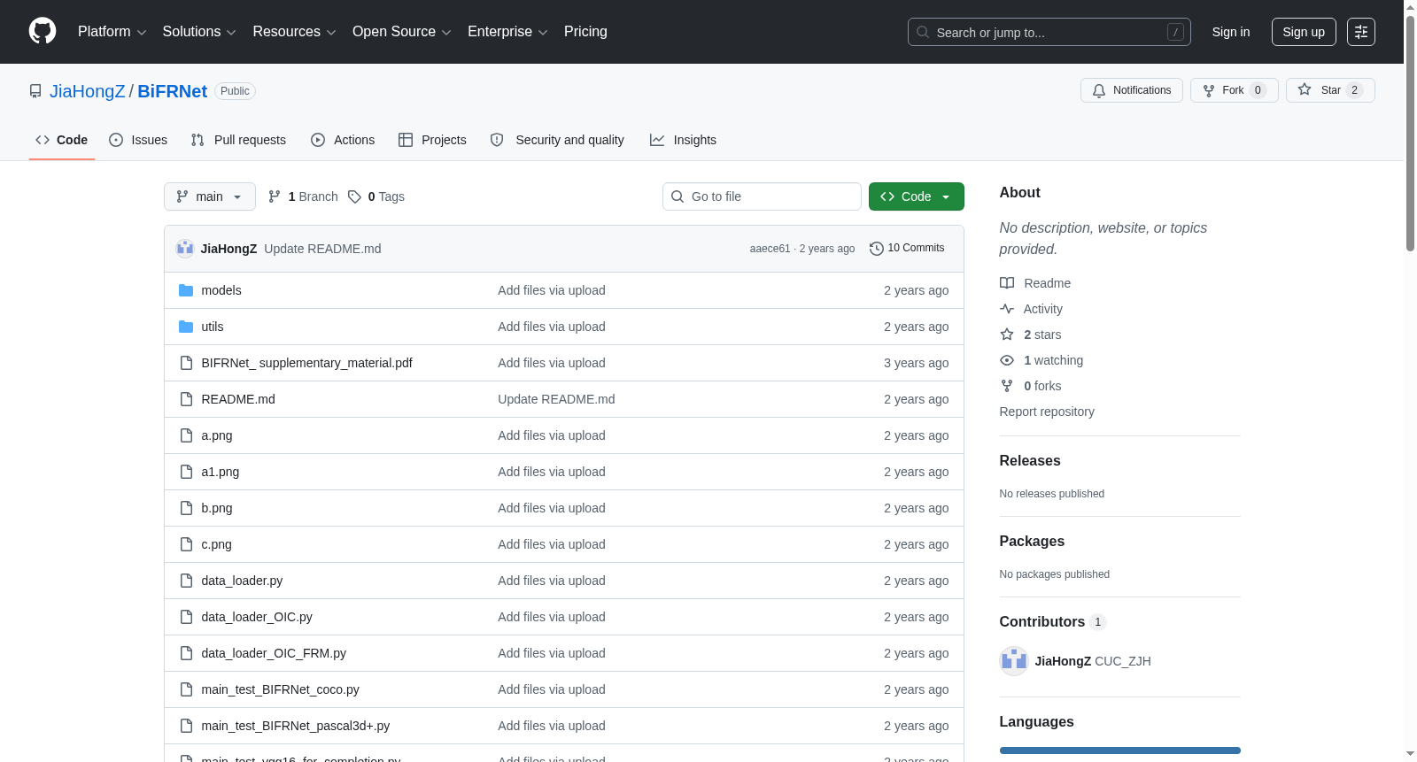Screen dimensions: 1417x762
Task: Click the file icon for data_loader.py
Action: coord(186,581)
